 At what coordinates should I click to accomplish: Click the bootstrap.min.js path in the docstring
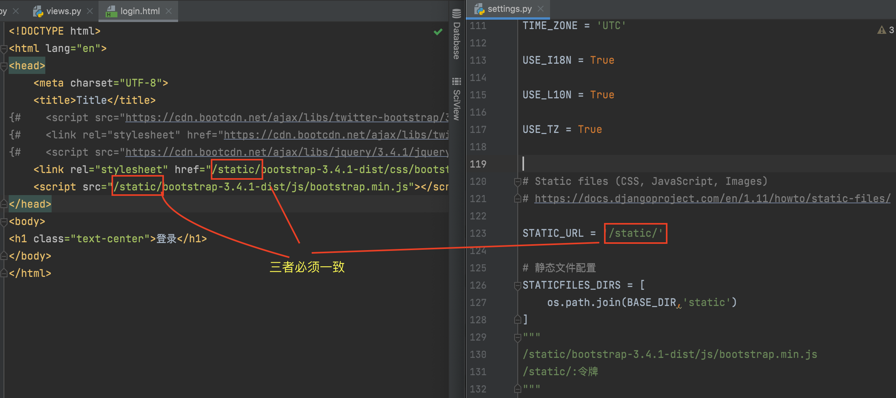670,354
